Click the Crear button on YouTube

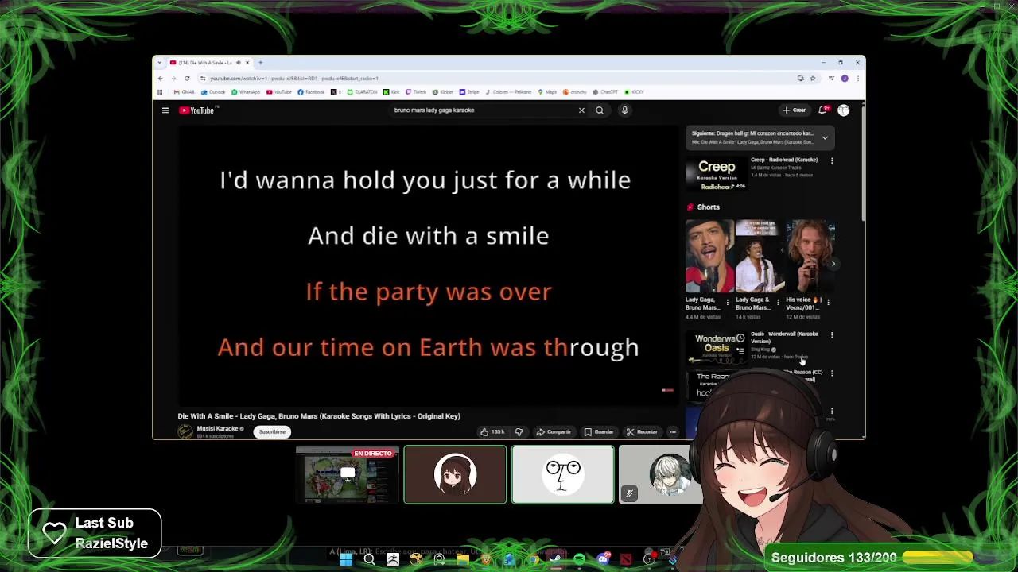[x=795, y=110]
